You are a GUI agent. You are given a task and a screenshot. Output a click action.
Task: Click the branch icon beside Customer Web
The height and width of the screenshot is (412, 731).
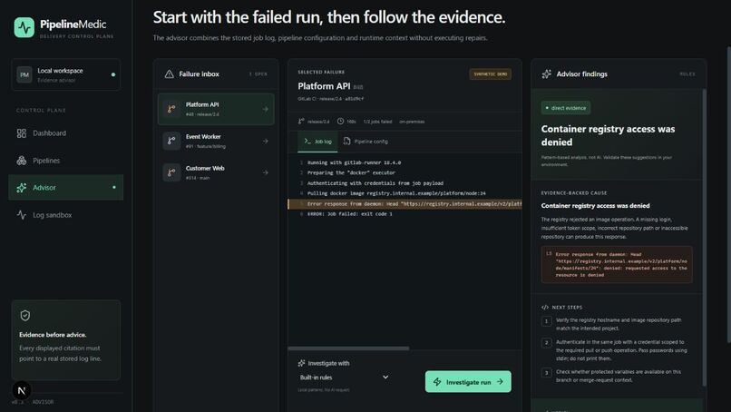click(171, 172)
